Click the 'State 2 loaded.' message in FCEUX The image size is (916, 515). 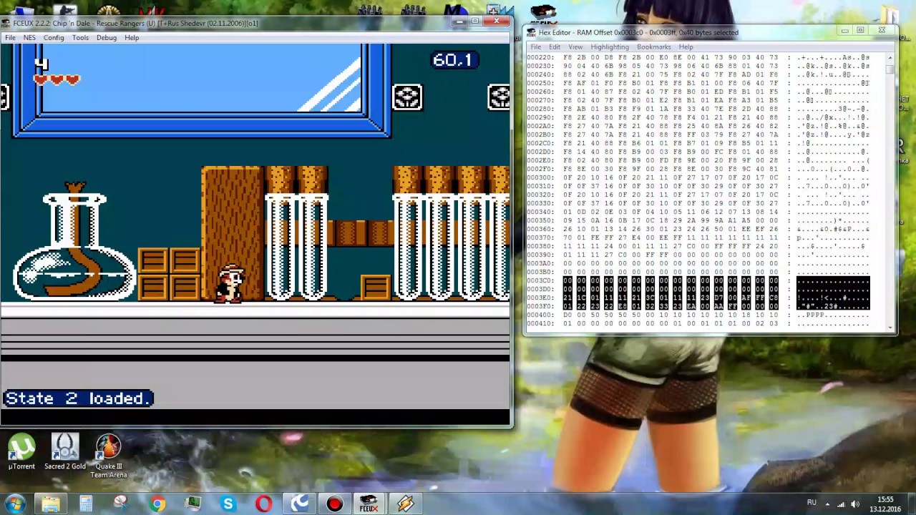[x=78, y=398]
